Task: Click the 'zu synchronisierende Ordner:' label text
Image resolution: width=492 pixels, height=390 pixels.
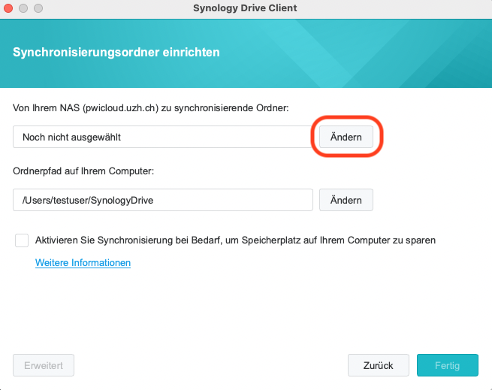Action: click(x=225, y=108)
